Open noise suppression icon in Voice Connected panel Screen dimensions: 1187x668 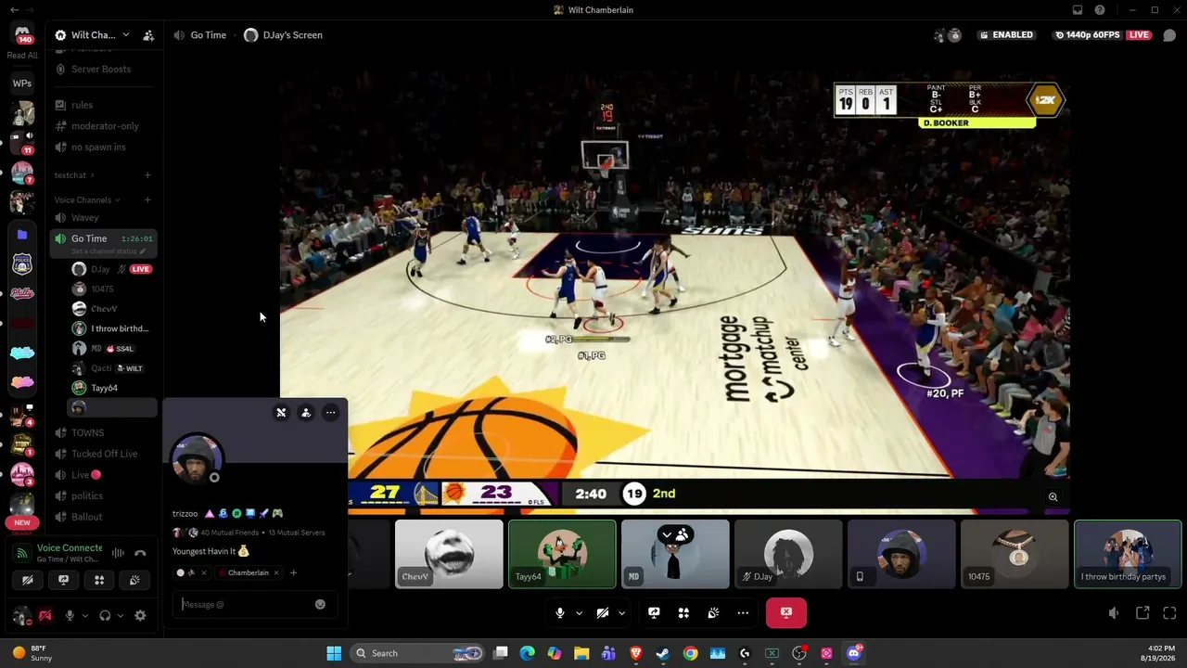[118, 553]
